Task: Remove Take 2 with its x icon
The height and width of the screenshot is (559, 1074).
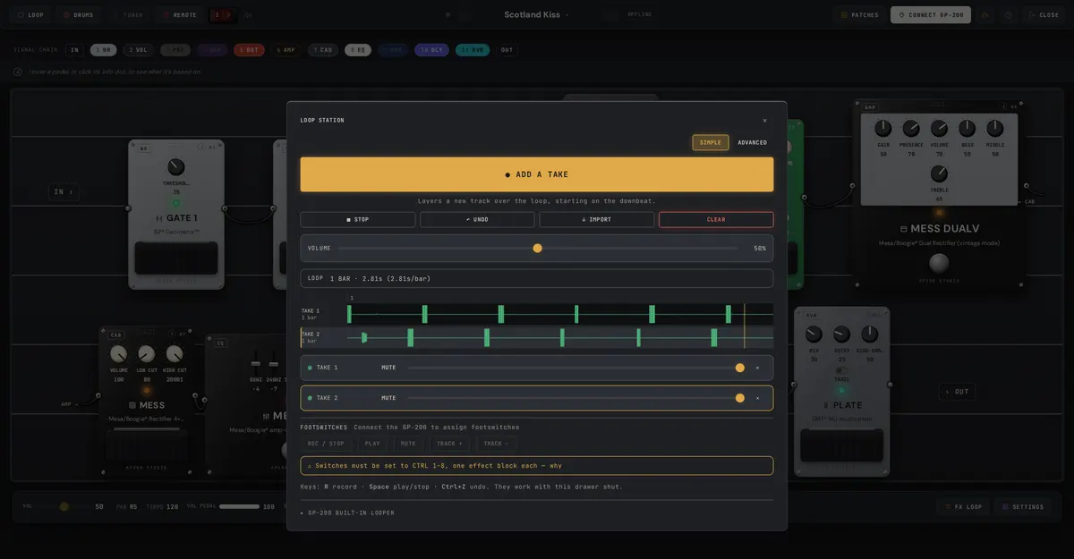Action: (x=757, y=398)
